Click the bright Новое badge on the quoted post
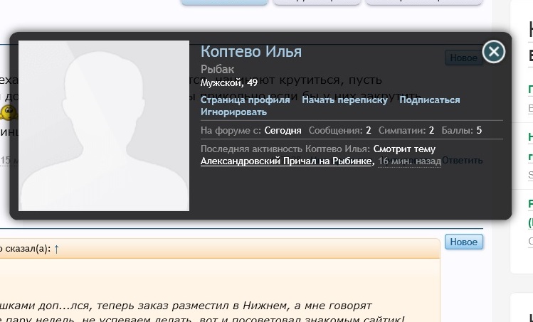This screenshot has height=322, width=533. pyautogui.click(x=463, y=242)
